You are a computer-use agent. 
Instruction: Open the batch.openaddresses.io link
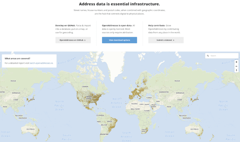pyautogui.click(x=41, y=63)
